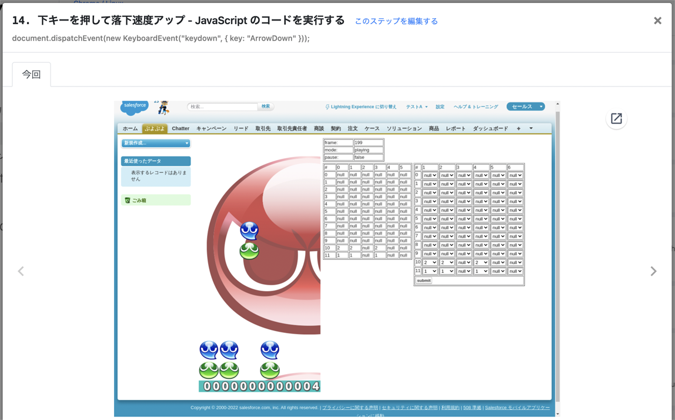Viewport: 675px width, 420px height.
Task: Open row 10 column 4 dropdown showing 2
Action: tap(481, 262)
